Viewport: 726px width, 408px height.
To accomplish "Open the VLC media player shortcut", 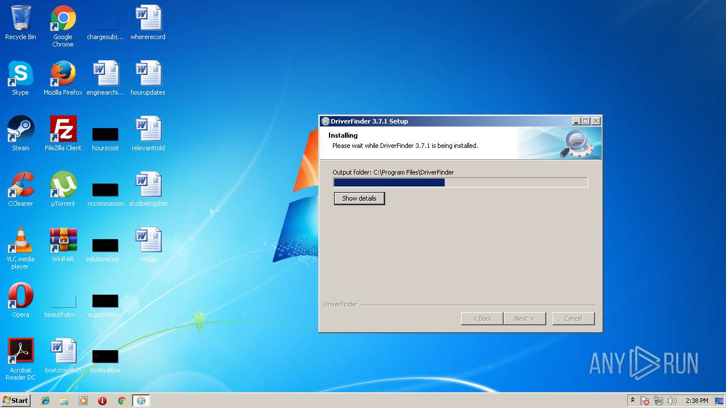I will (x=20, y=249).
